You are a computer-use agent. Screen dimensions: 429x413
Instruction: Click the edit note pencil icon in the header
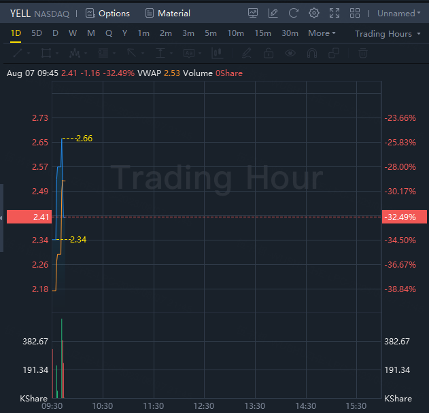coord(273,14)
